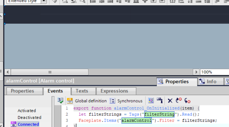Click the Synchronous label

tap(130, 101)
